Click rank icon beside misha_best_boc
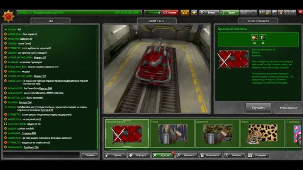303x170 pixels. [x=5, y=67]
